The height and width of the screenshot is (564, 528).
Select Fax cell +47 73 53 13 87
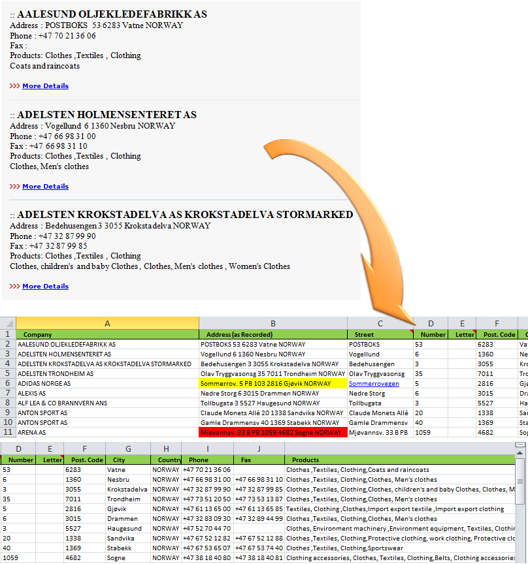[259, 499]
